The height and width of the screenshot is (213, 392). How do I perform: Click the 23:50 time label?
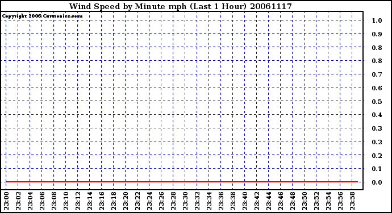click(x=305, y=201)
